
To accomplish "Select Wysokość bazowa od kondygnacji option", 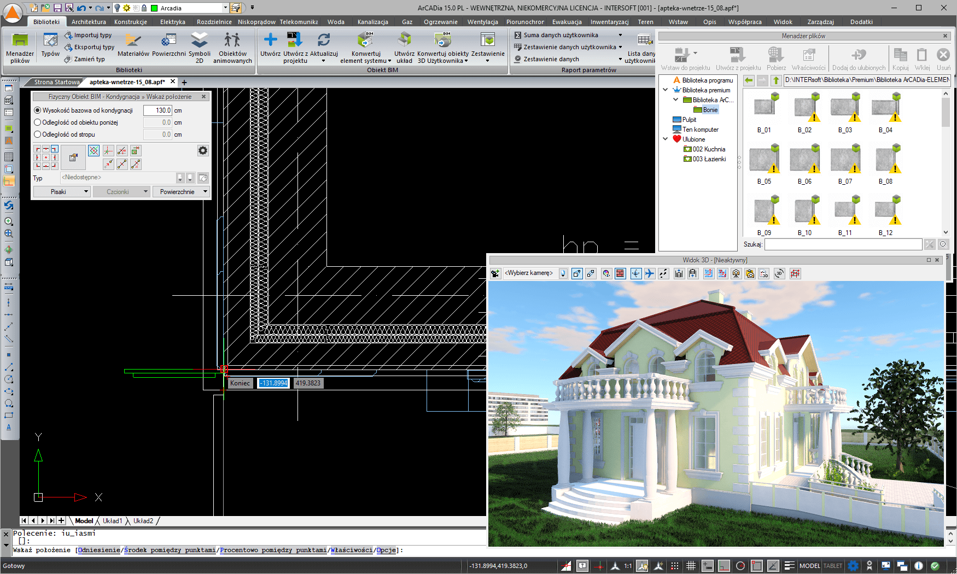I will (x=84, y=110).
